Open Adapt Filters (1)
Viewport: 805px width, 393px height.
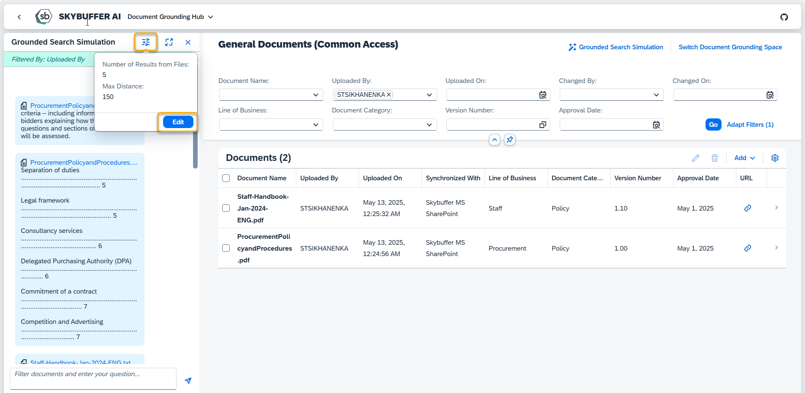tap(750, 125)
